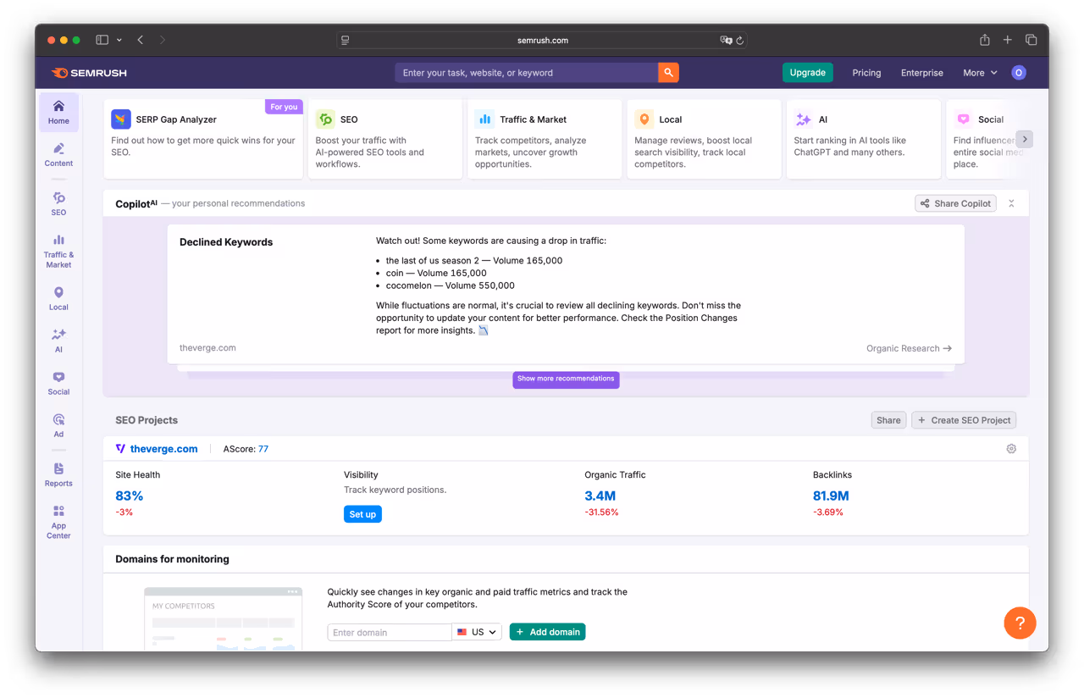The image size is (1084, 698).
Task: Open Pricing in the top navigation
Action: pos(866,73)
